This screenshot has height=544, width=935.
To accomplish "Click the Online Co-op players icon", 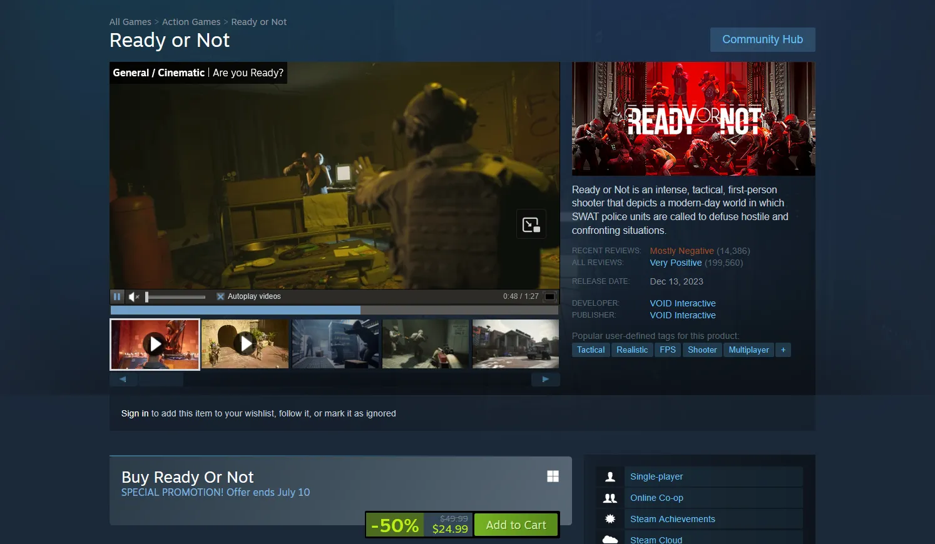I will (x=610, y=498).
